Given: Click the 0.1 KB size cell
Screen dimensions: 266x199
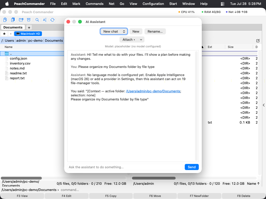Looking at the screenshot, I should pyautogui.click(x=245, y=122).
